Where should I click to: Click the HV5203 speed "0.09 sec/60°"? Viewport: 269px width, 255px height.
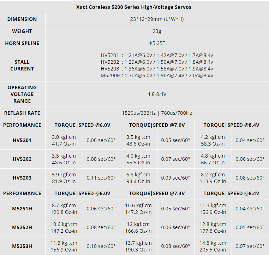pos(175,178)
